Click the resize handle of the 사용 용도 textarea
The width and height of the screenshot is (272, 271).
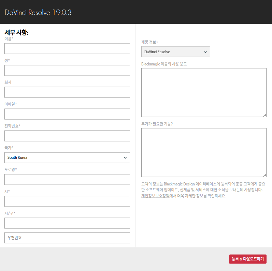(264, 115)
